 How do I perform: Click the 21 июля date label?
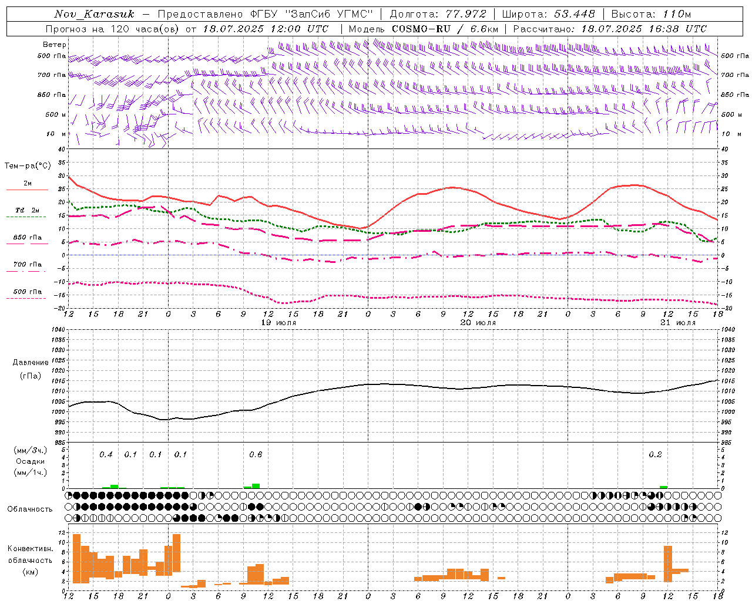pos(678,323)
